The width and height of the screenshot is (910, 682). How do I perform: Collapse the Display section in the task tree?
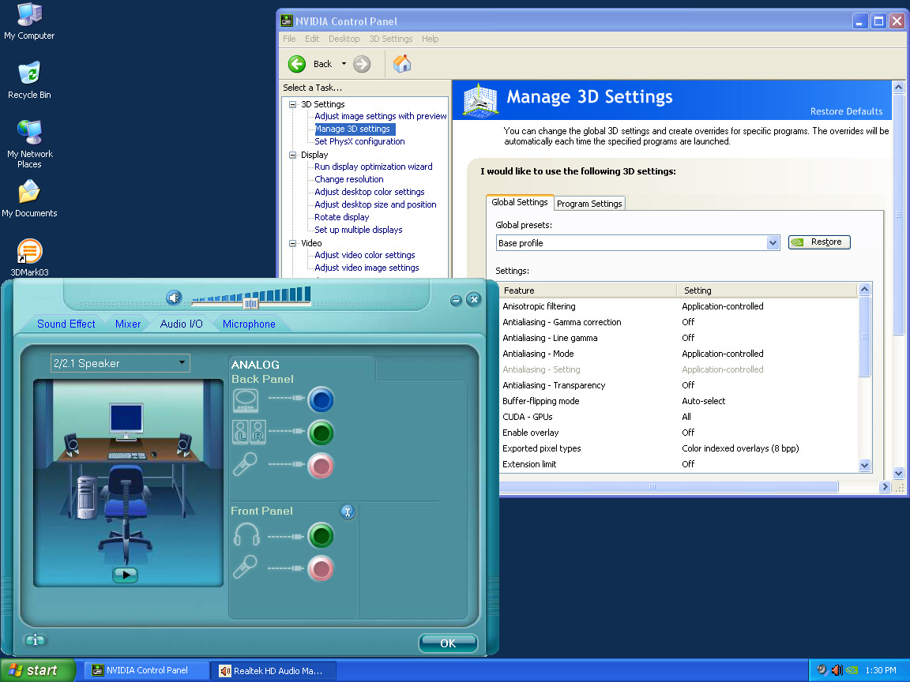(x=292, y=154)
